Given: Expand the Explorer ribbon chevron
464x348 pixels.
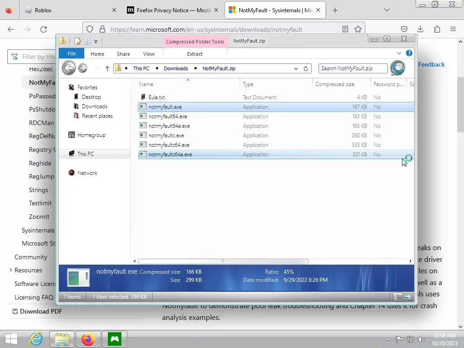Looking at the screenshot, I should 399,53.
